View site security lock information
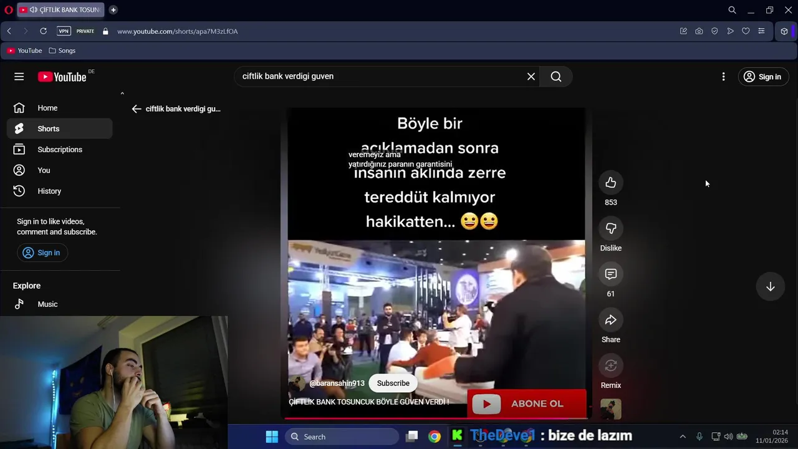 coord(105,31)
